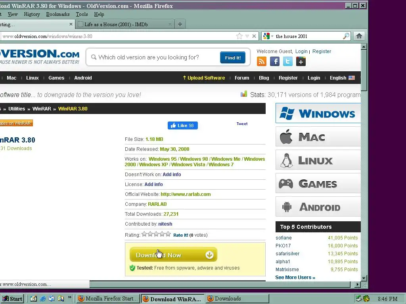Close the Life as a House IMDb tab

point(170,24)
